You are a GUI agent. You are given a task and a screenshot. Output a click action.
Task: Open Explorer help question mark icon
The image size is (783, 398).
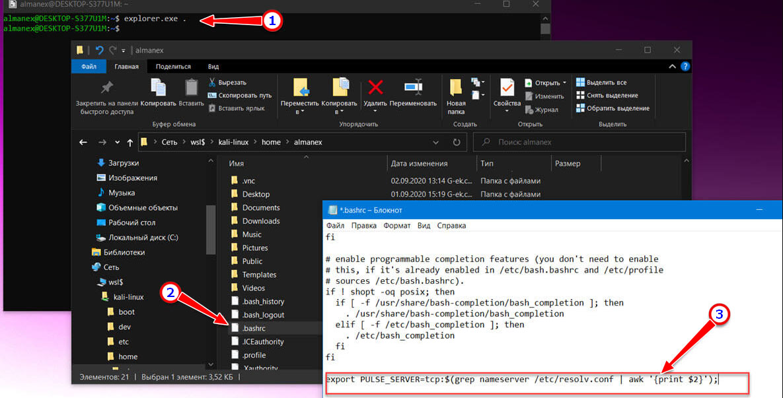point(685,66)
